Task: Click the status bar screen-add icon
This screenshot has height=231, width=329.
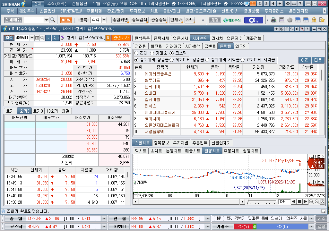Action: pos(324,211)
